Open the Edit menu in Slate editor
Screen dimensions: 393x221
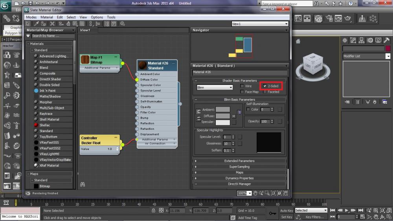tap(60, 17)
